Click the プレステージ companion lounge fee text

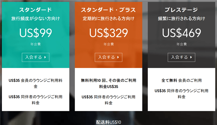tap(181, 93)
